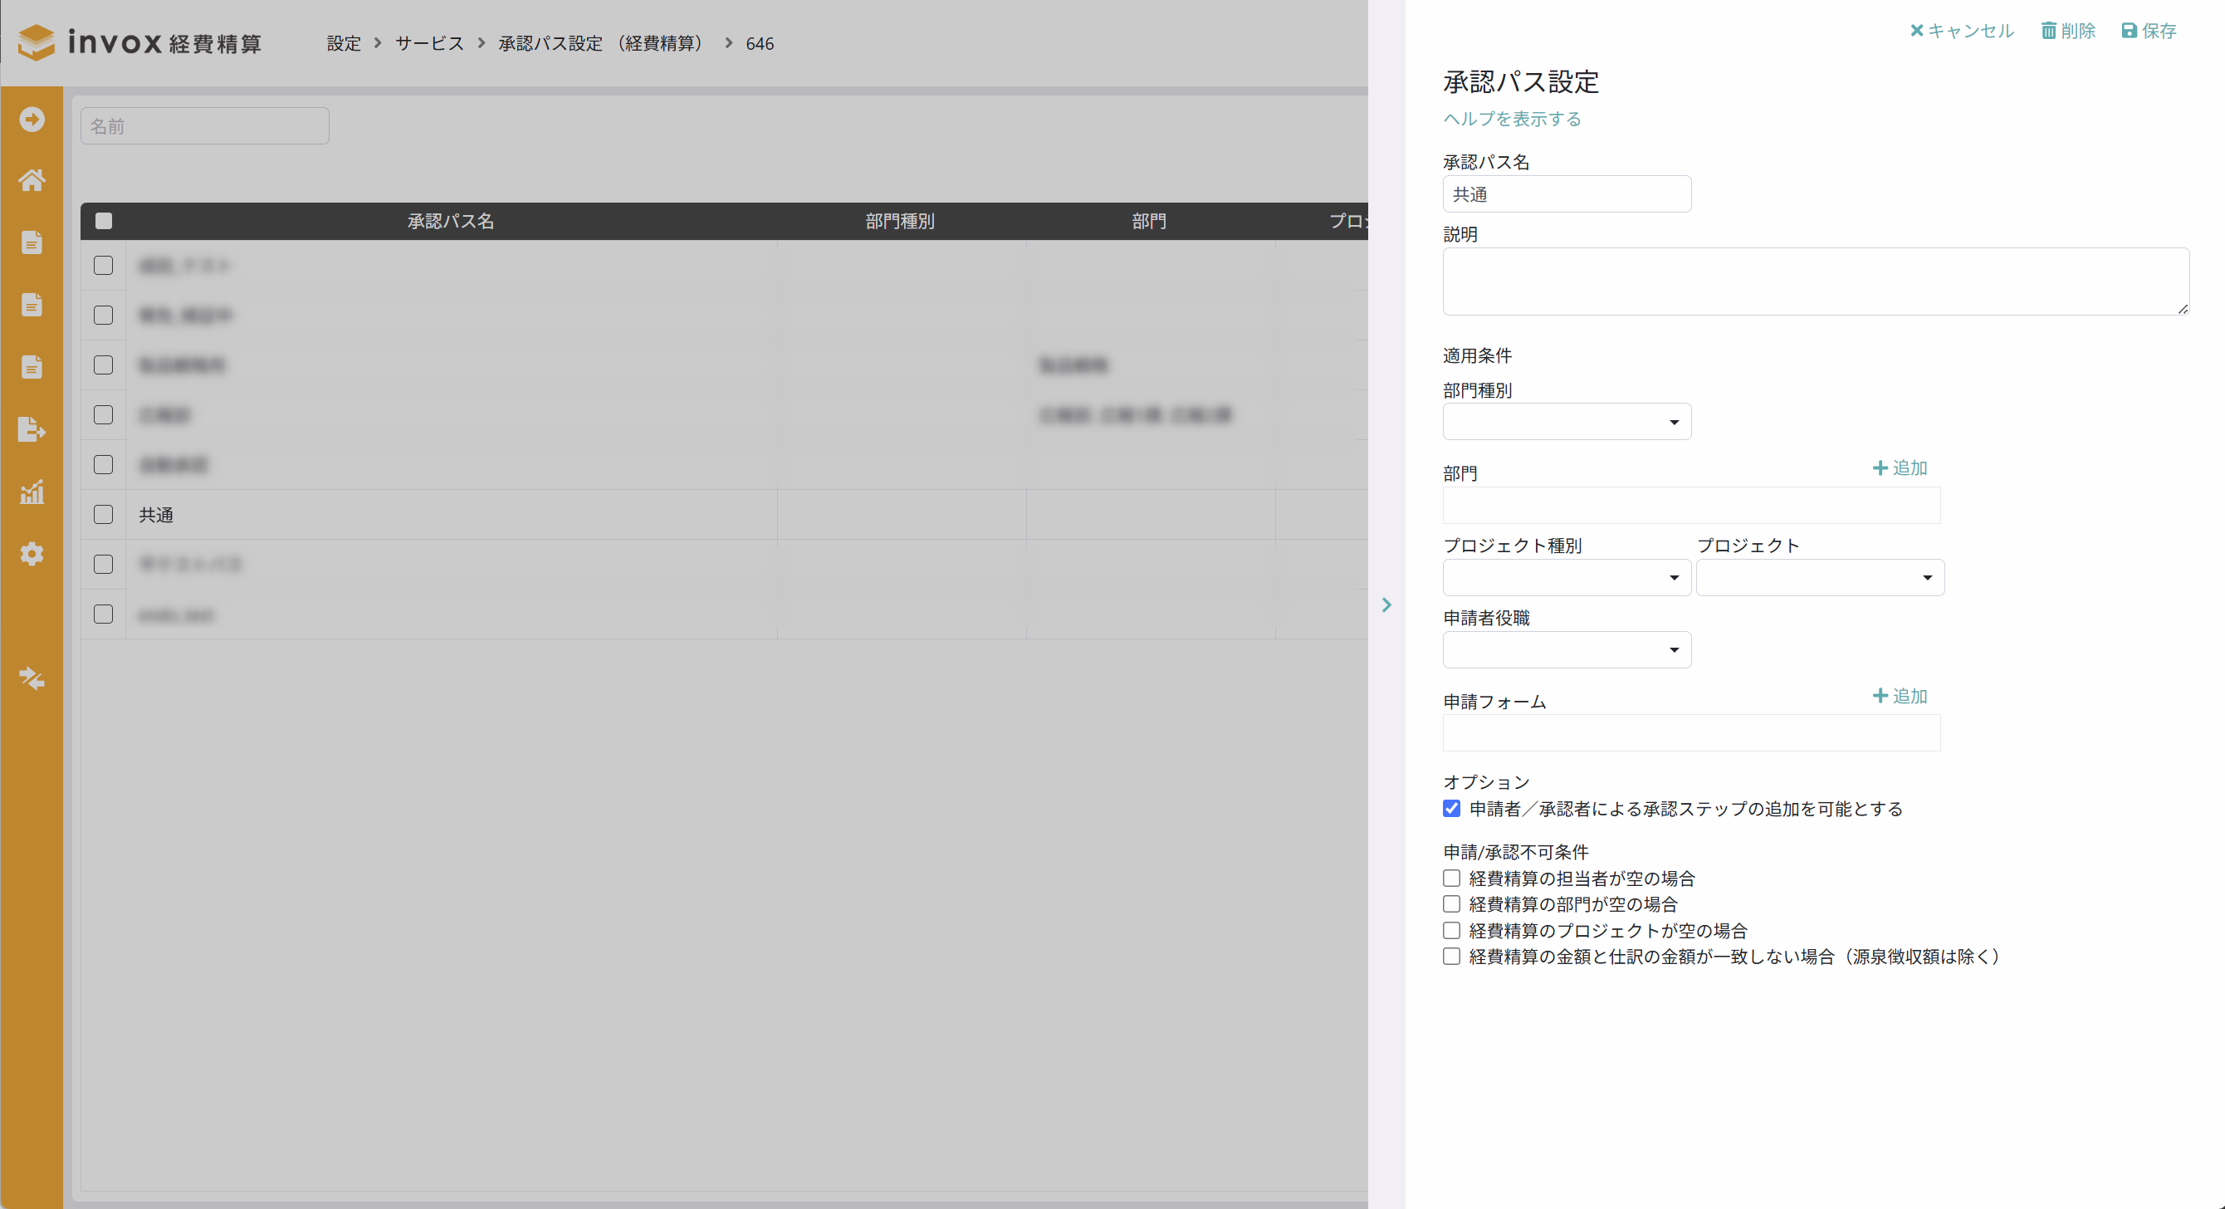Click the 設定 breadcrumb
This screenshot has width=2225, height=1209.
point(344,43)
